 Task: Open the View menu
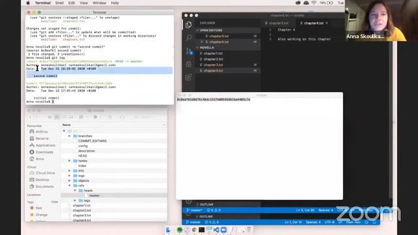pos(84,3)
